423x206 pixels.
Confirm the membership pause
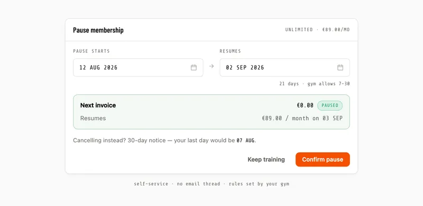point(323,160)
